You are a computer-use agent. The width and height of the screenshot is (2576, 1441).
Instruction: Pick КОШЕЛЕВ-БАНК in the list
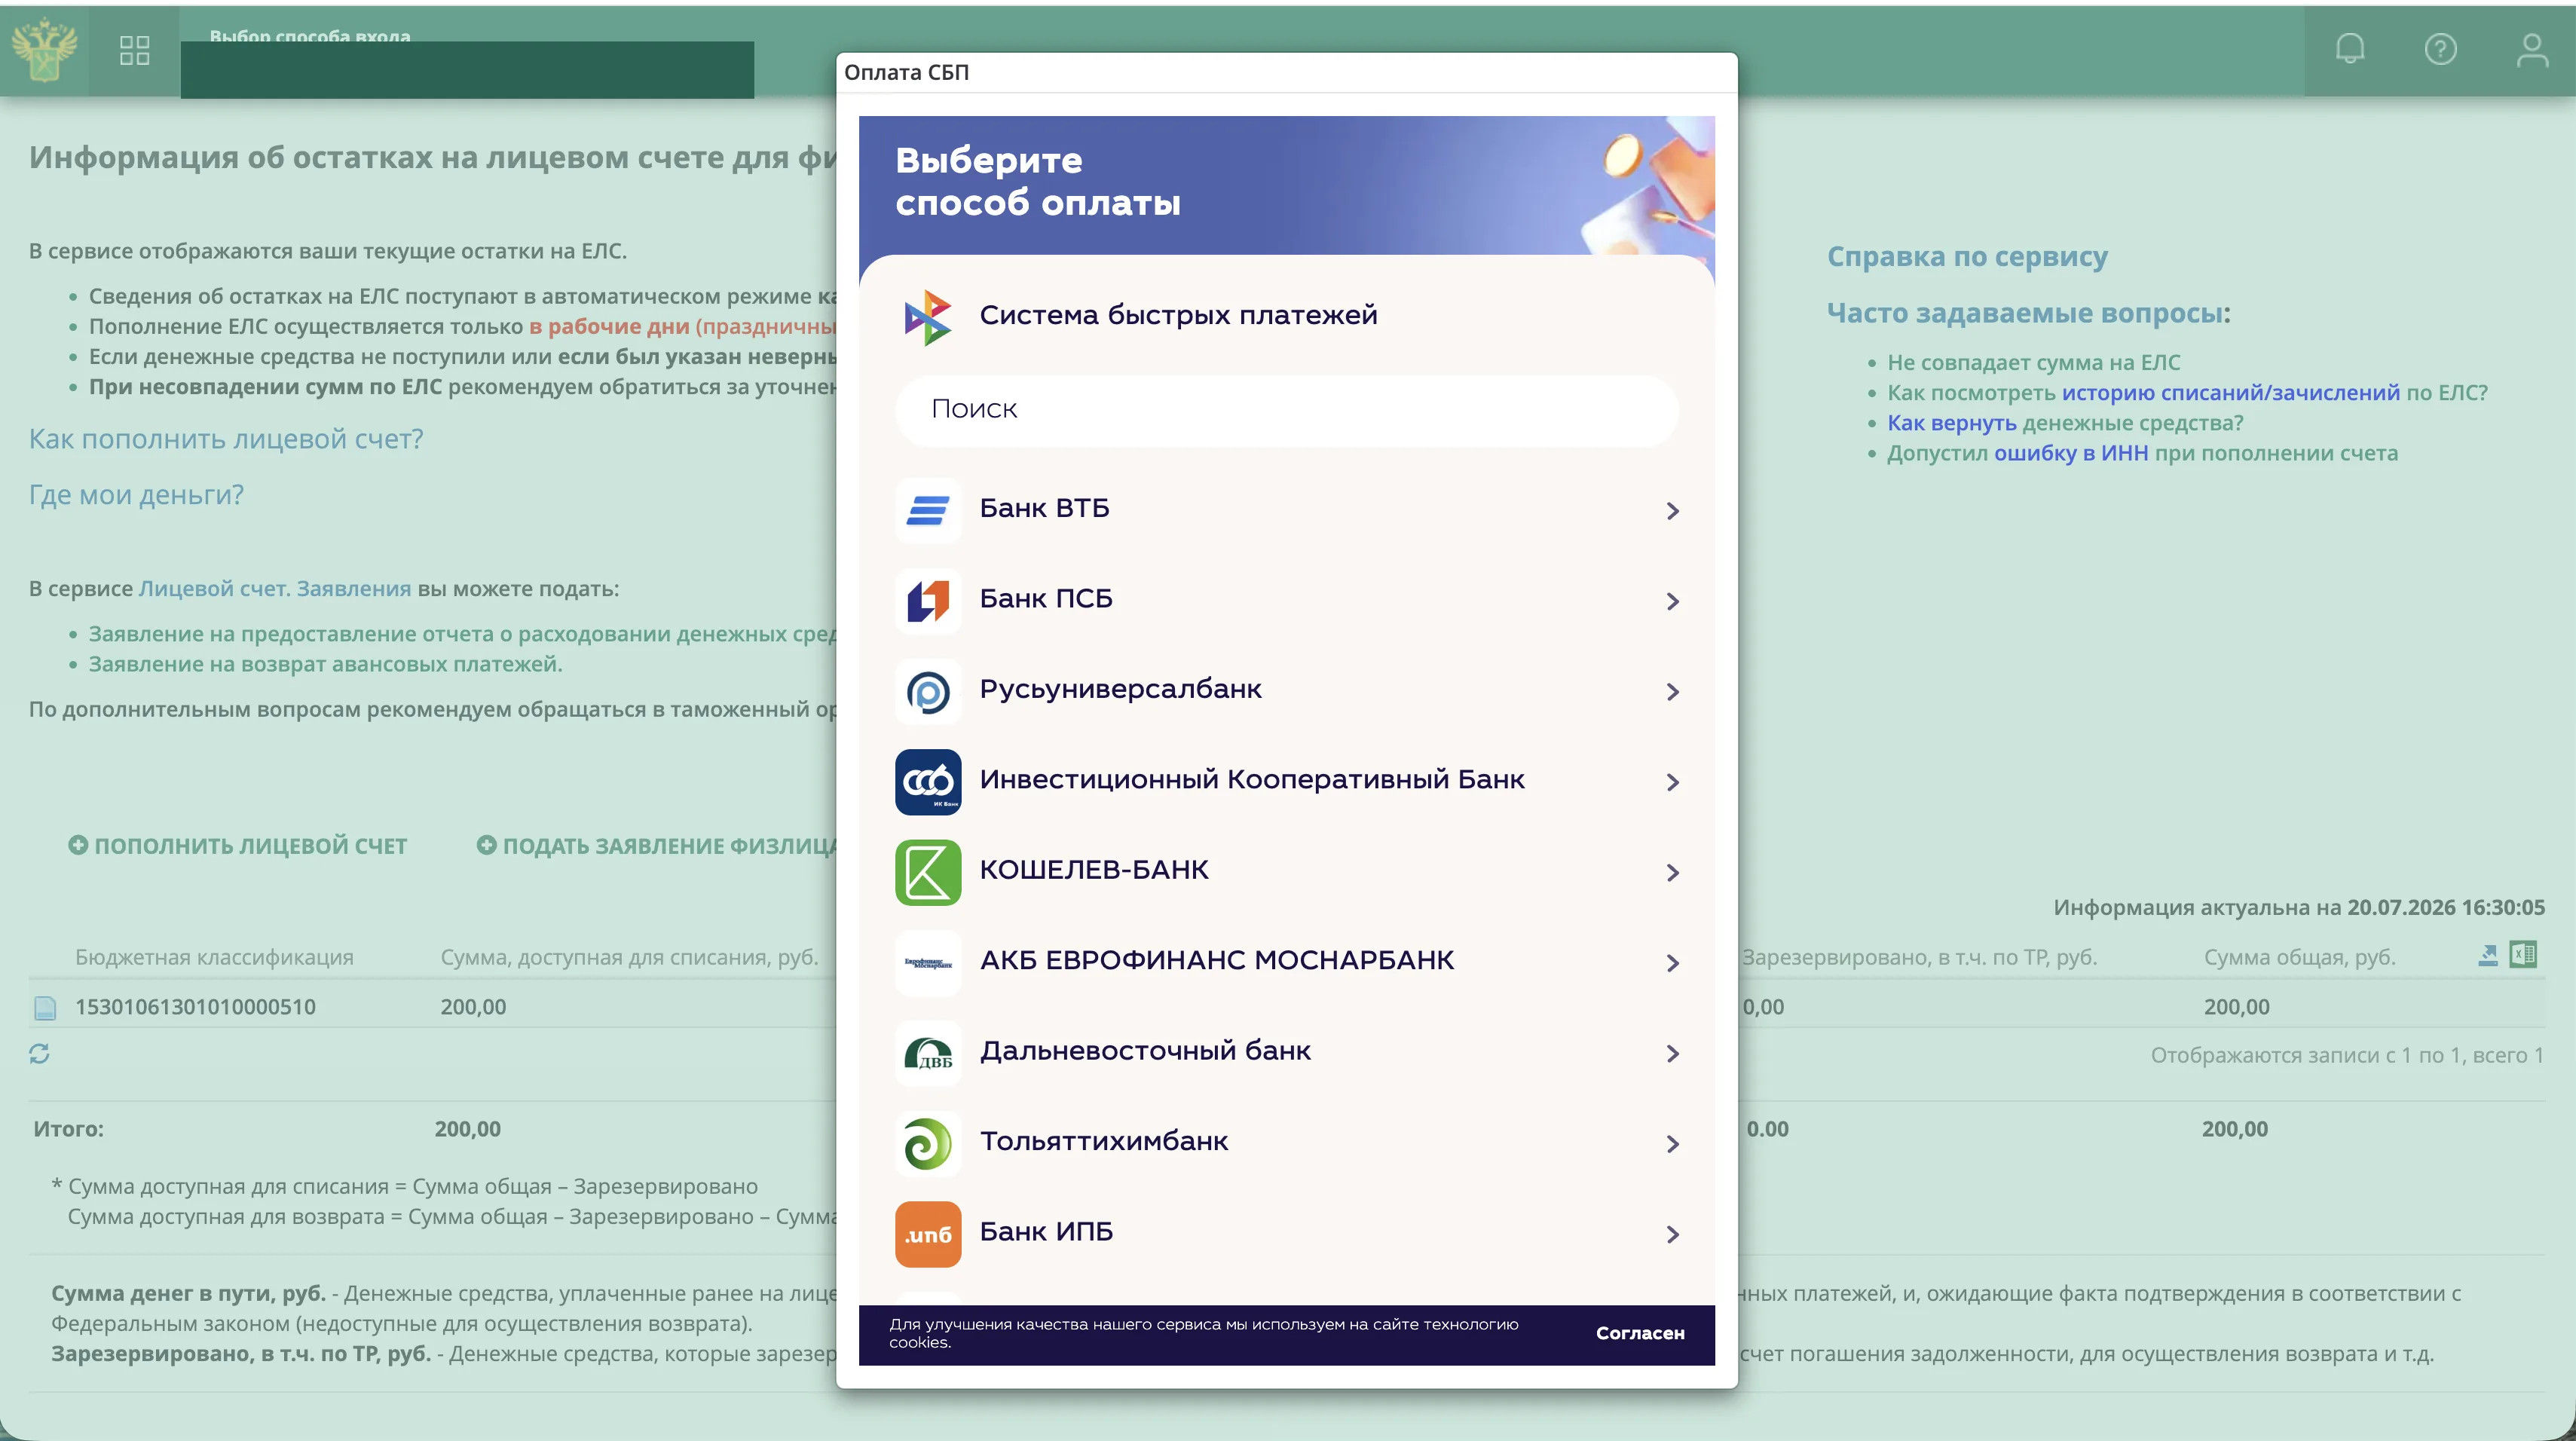[x=1287, y=872]
